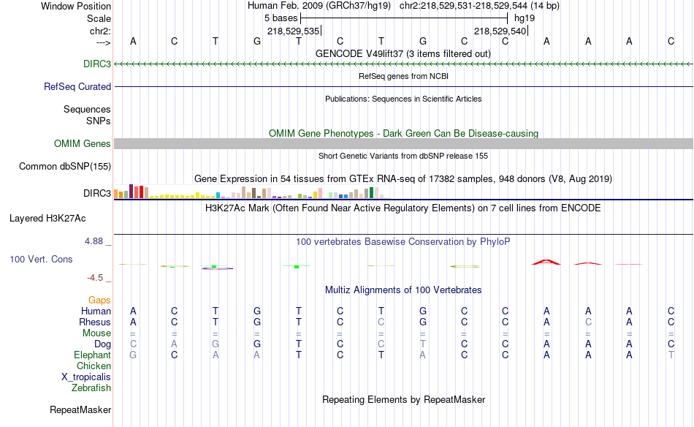Image resolution: width=694 pixels, height=427 pixels.
Task: Select the Zebrafish species label
Action: (x=91, y=388)
